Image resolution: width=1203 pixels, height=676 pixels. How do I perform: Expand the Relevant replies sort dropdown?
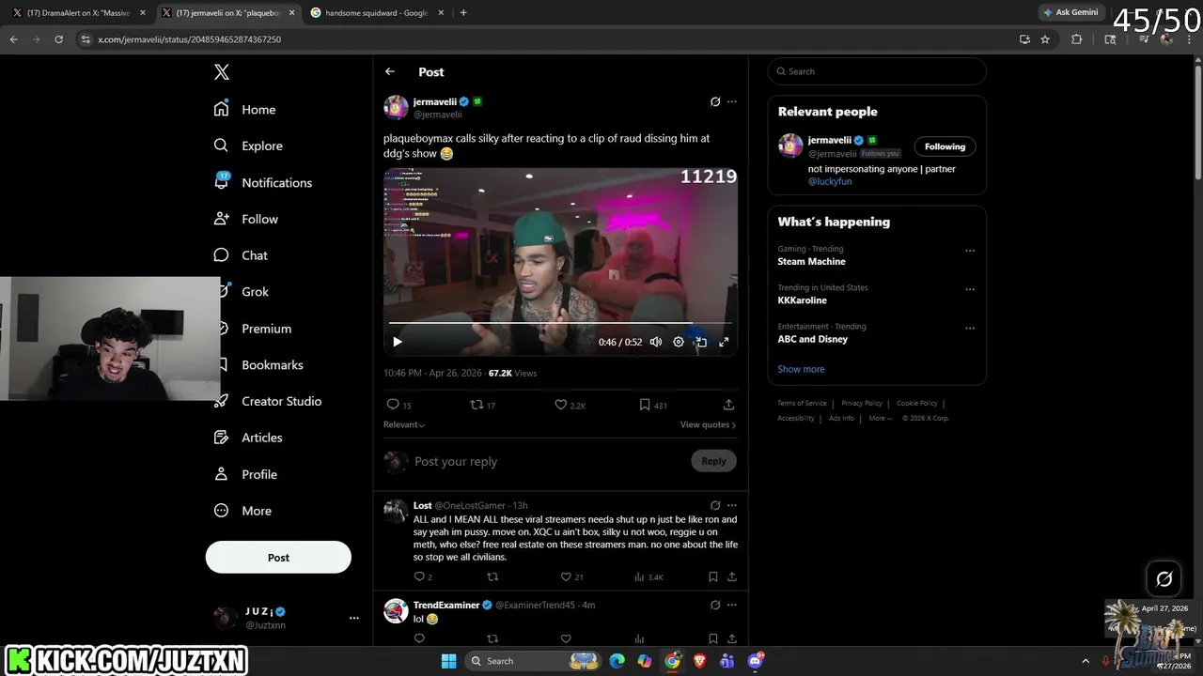pos(404,424)
